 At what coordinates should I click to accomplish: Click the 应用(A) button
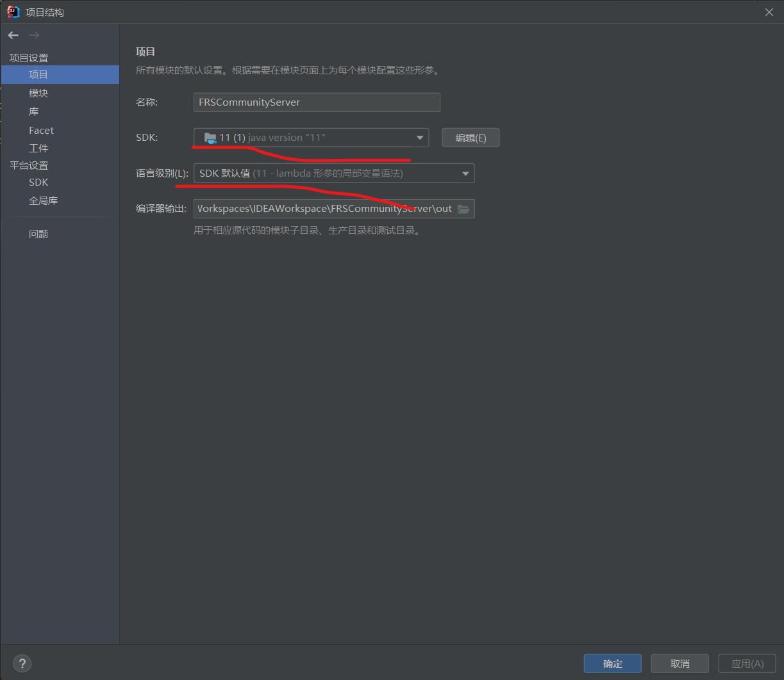747,663
